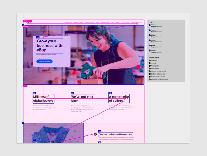Click paragraph starting 'Connect with other sellers'
Image resolution: width=207 pixels, height=156 pixels.
tap(121, 108)
